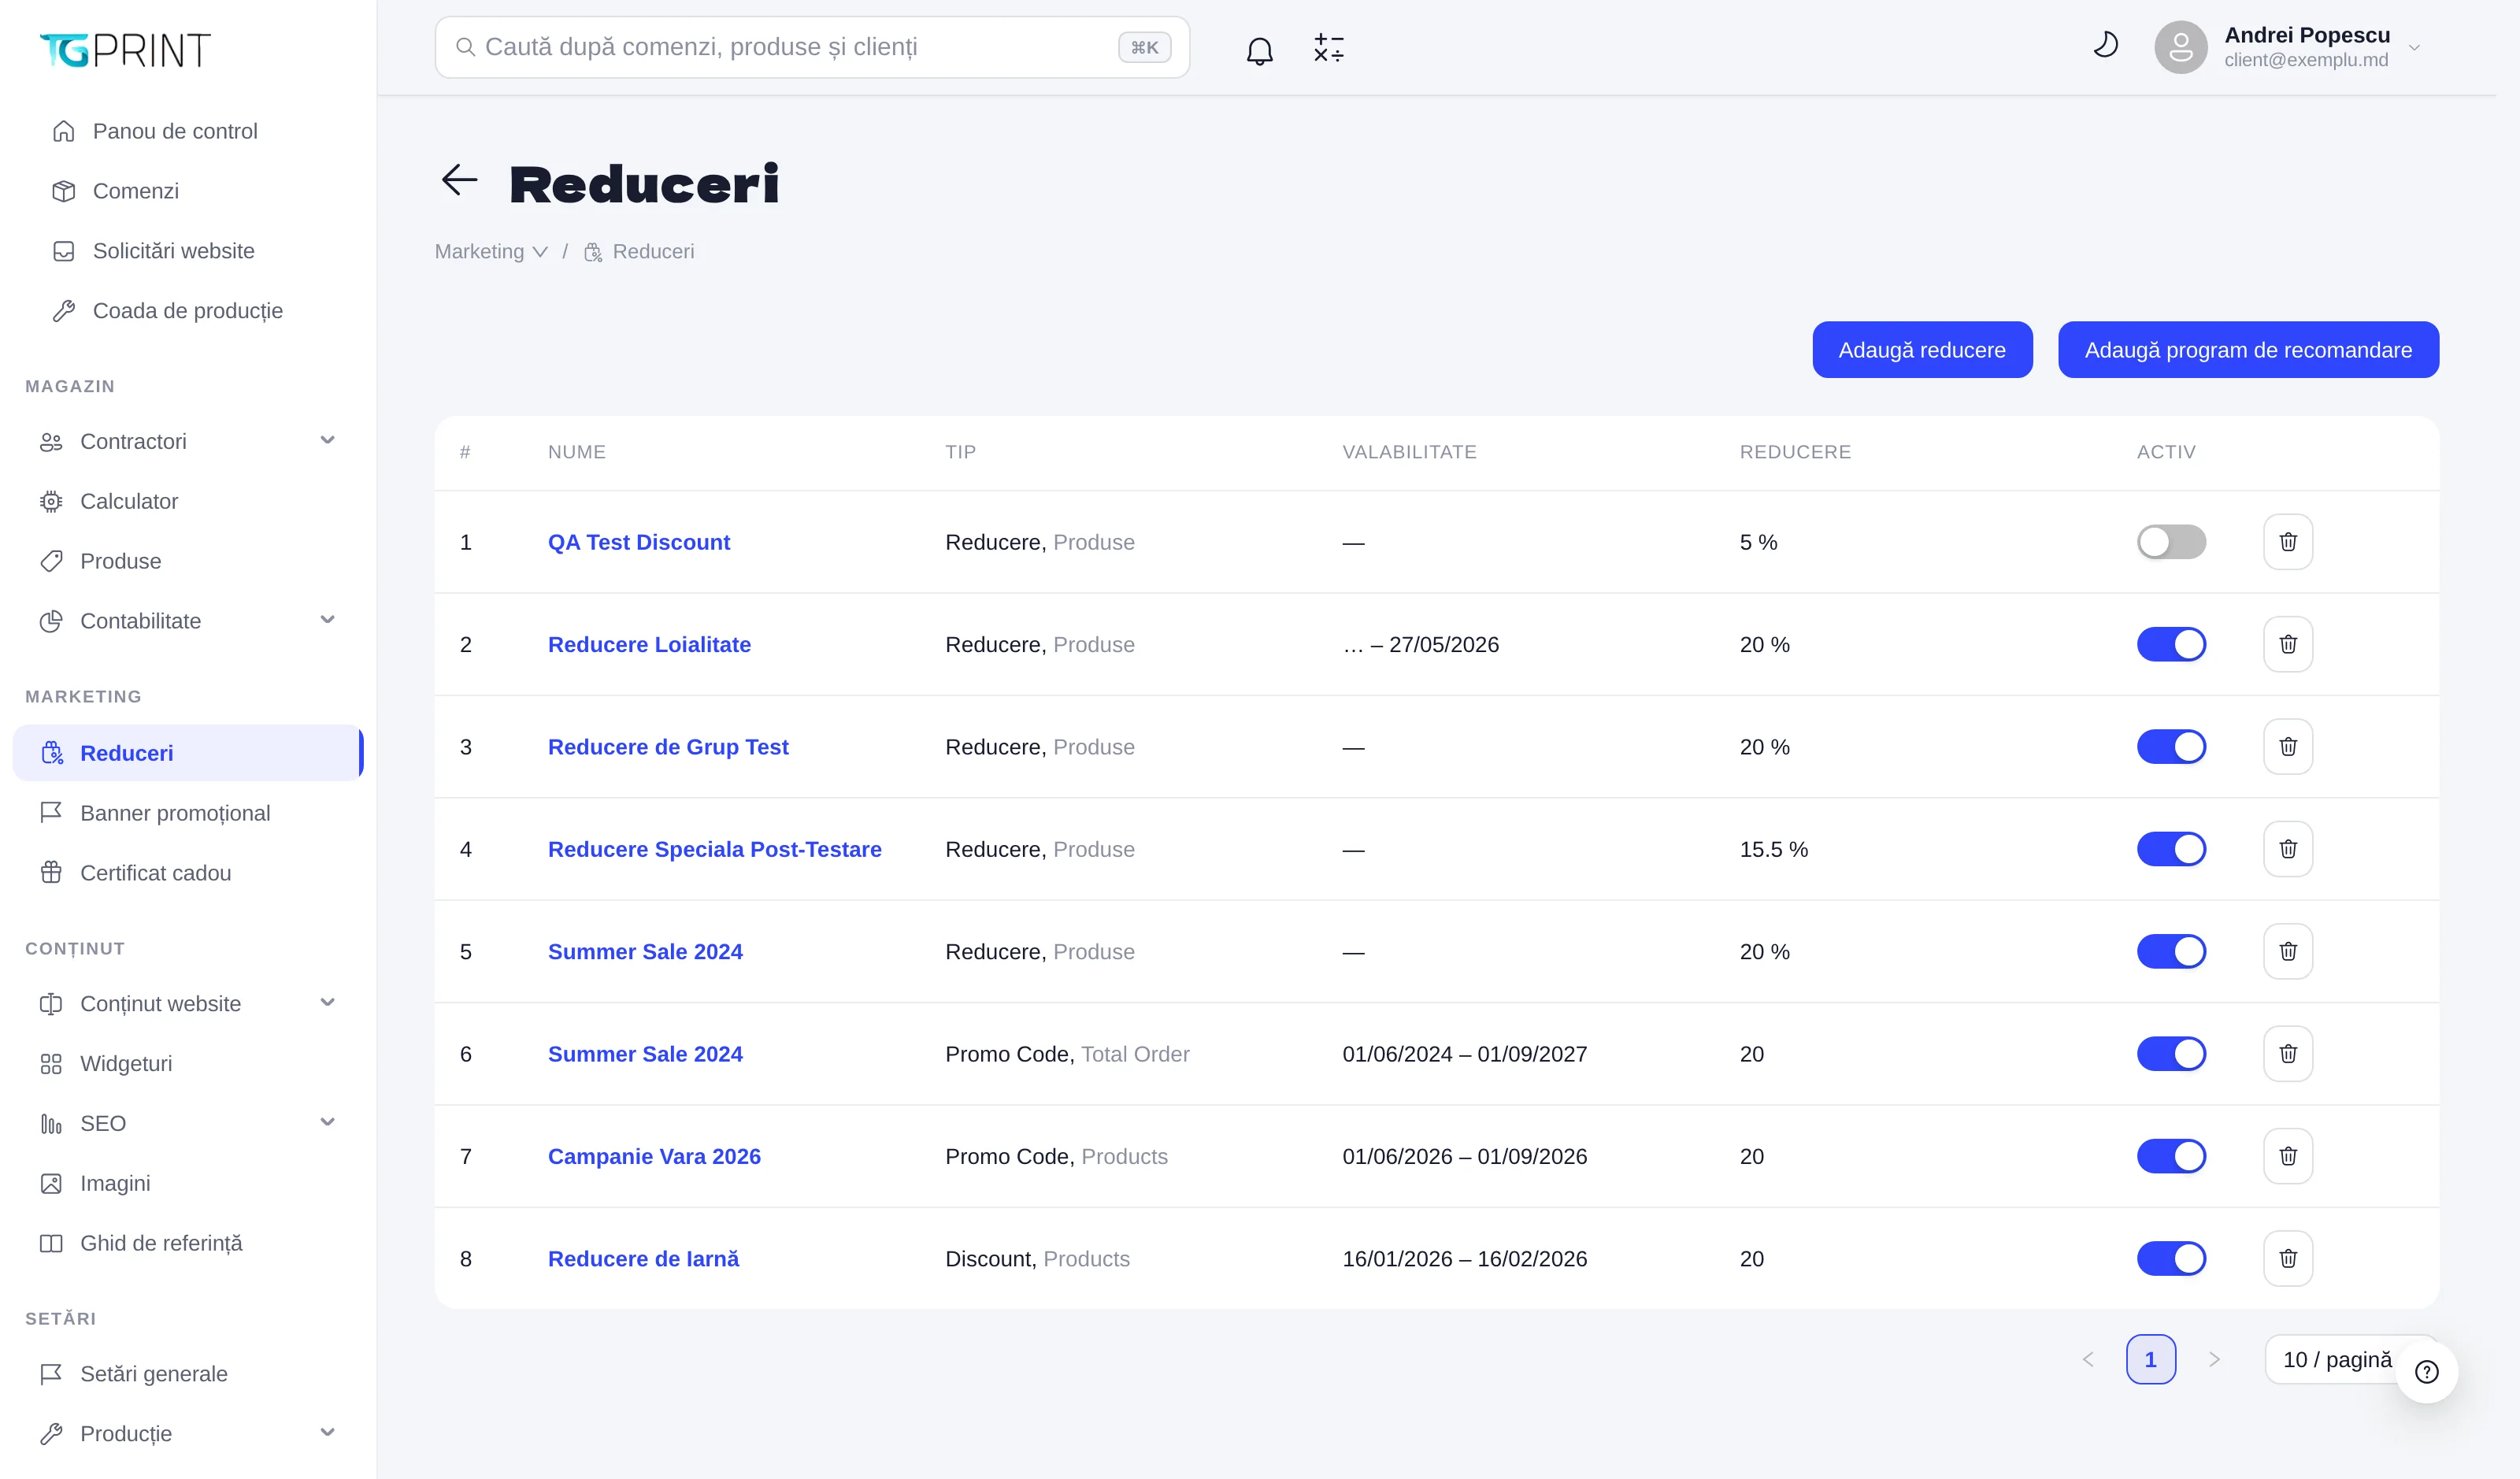Expand the Contabilitate section

[x=188, y=621]
